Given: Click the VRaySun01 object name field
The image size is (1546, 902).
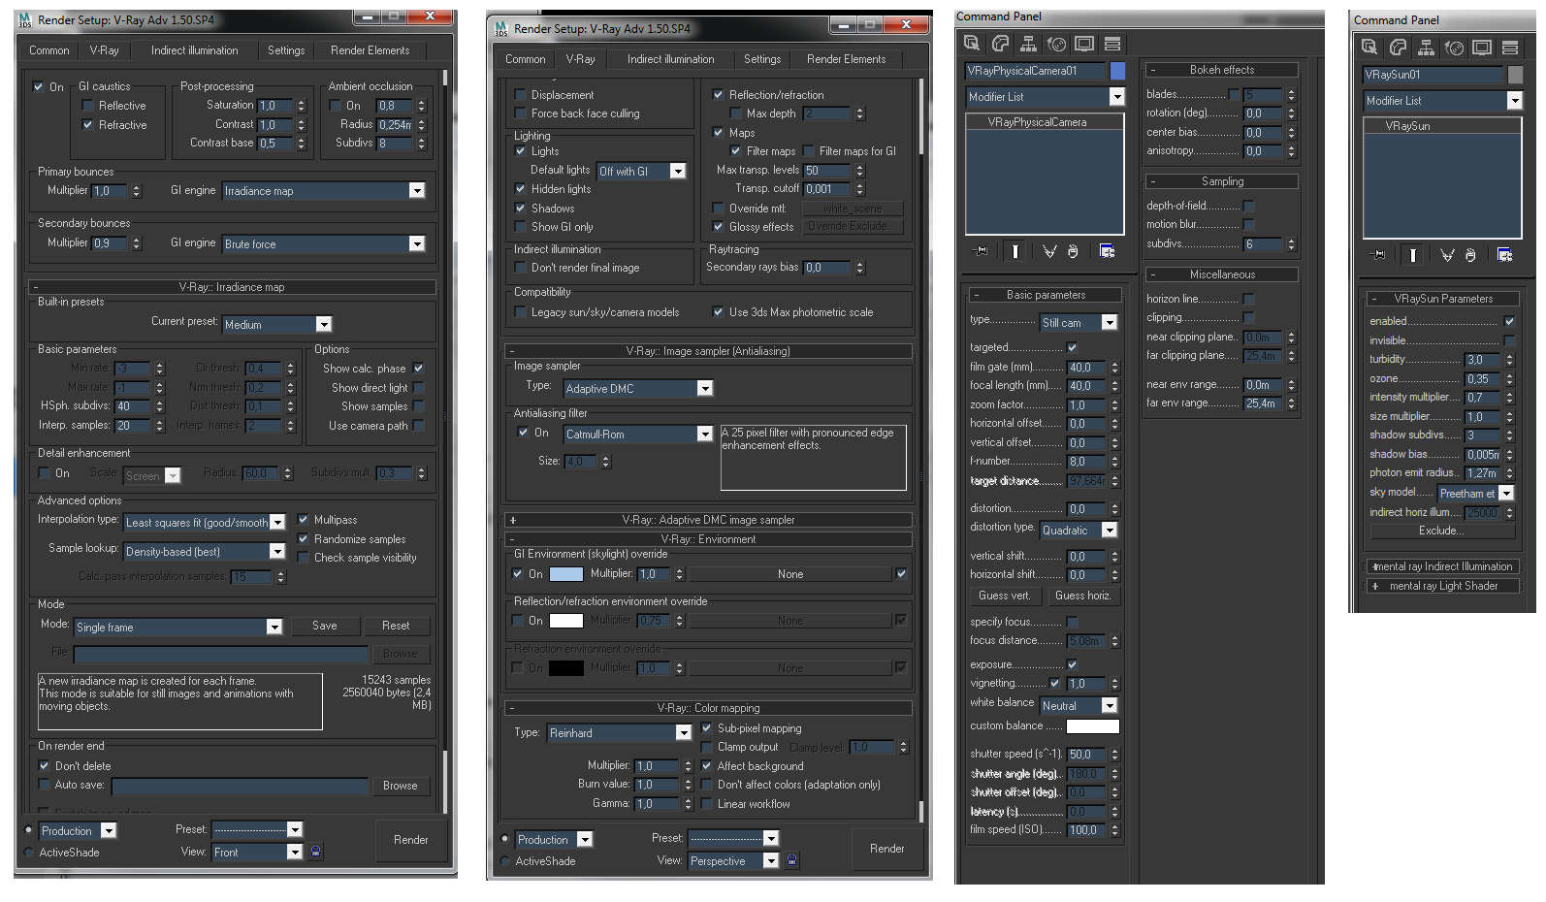Looking at the screenshot, I should pyautogui.click(x=1433, y=75).
